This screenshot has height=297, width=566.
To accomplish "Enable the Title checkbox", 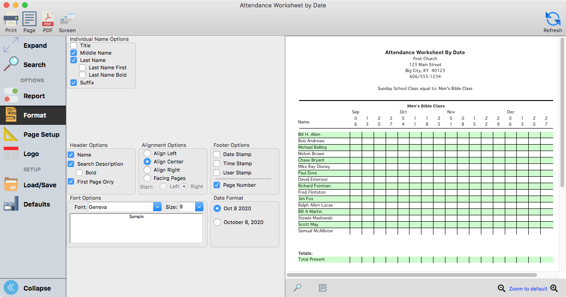I will click(74, 45).
